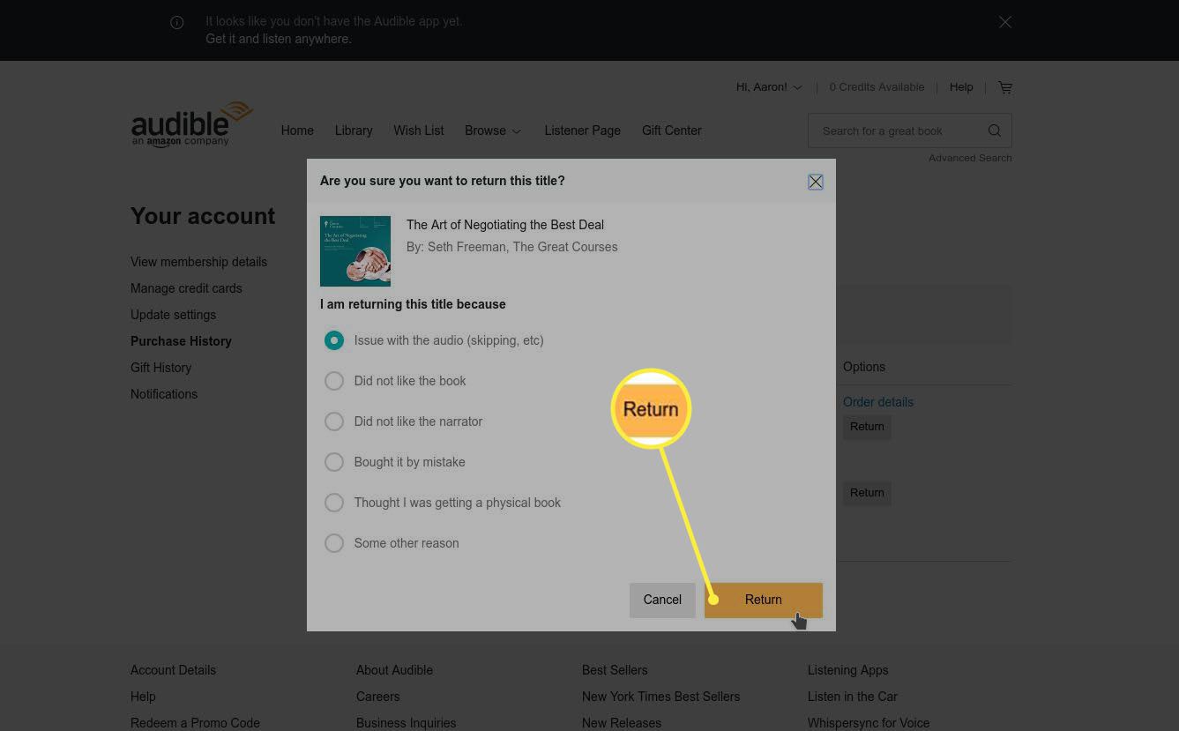Select 'Purchase History' in sidebar

coord(181,341)
